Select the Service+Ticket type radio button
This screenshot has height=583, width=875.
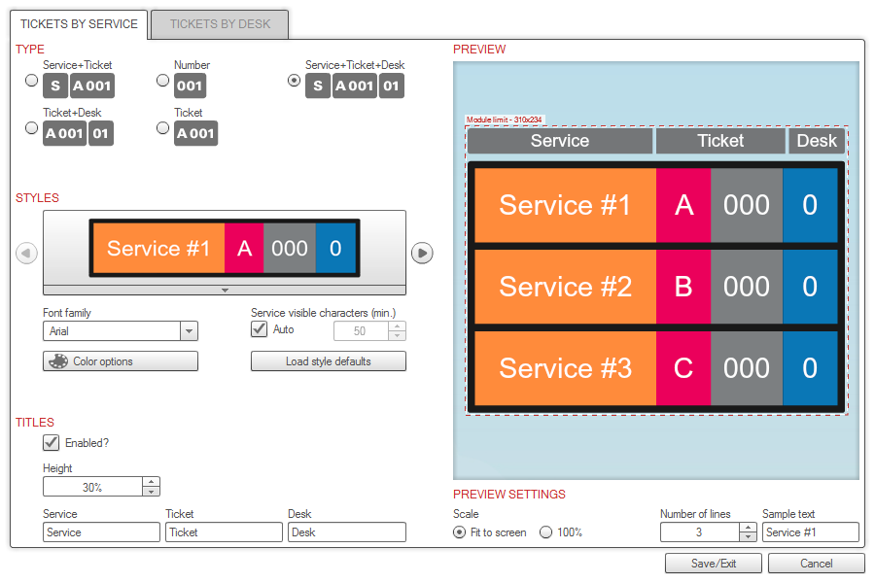tap(32, 81)
